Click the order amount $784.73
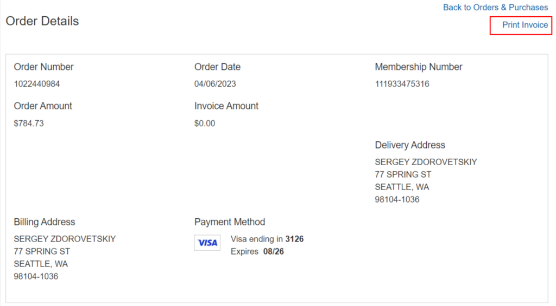The image size is (556, 306). click(x=29, y=123)
